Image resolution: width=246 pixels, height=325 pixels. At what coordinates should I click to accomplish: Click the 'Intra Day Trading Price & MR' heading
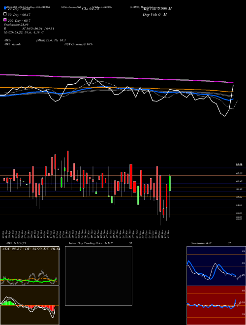(91, 243)
